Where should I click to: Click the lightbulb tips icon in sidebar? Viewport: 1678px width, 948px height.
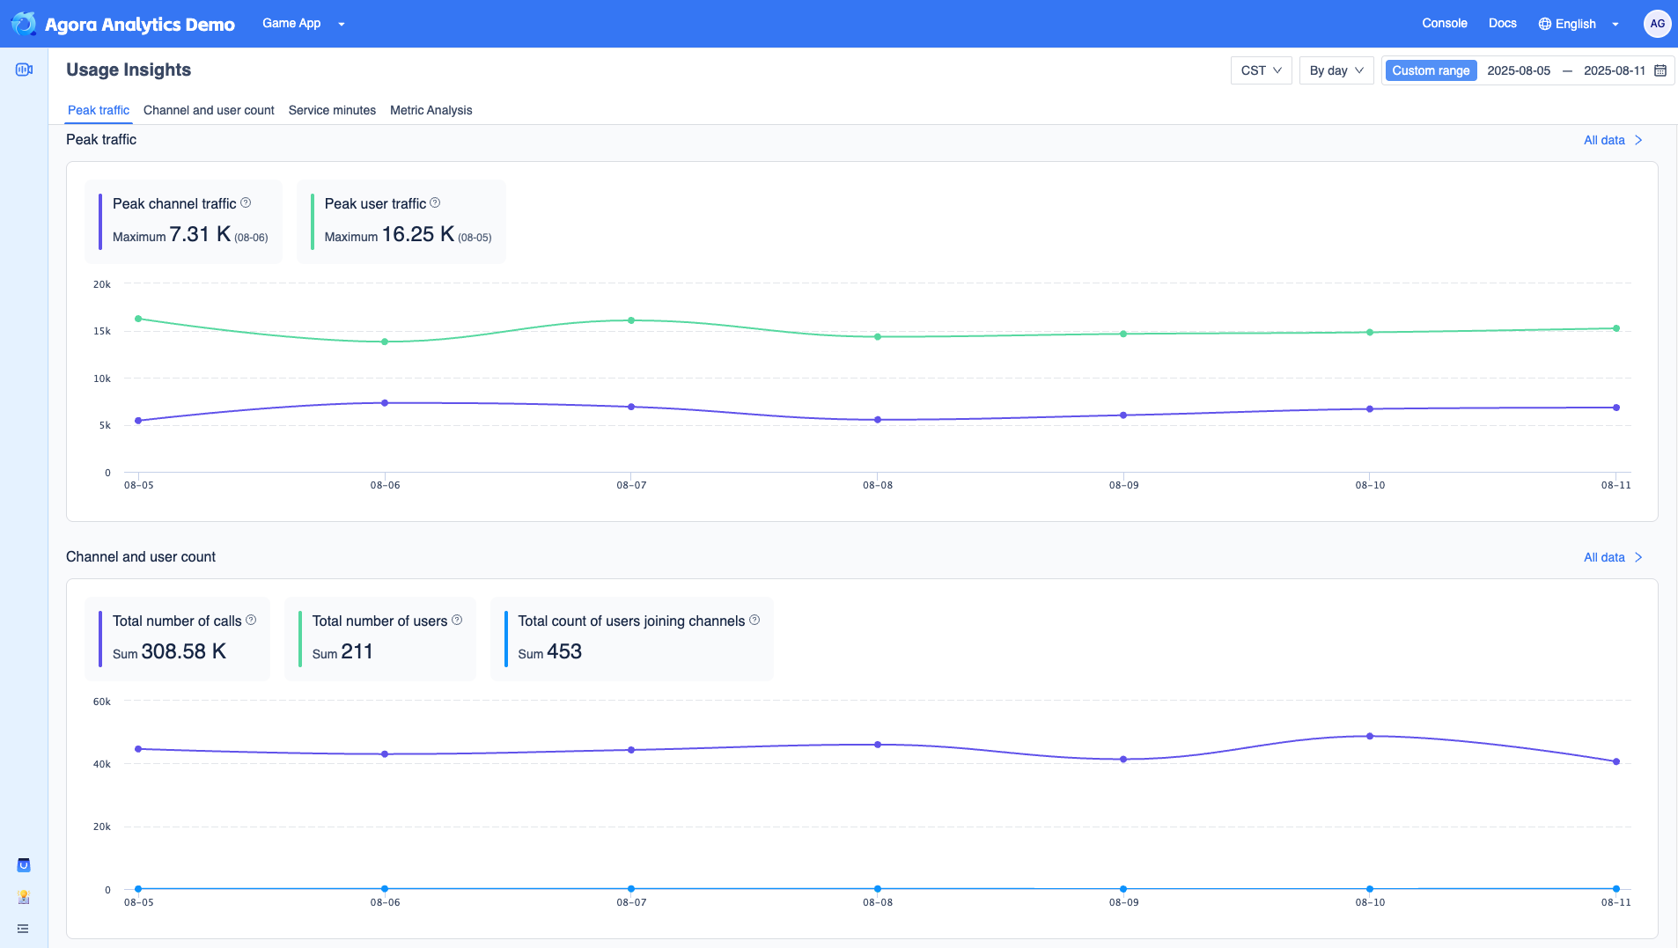24,897
